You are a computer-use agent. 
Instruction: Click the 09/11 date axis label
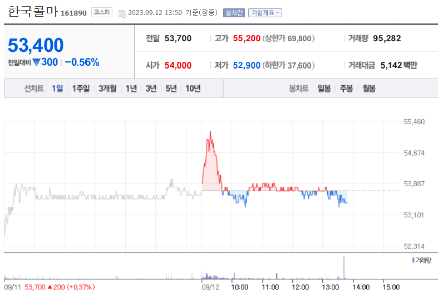13,287
